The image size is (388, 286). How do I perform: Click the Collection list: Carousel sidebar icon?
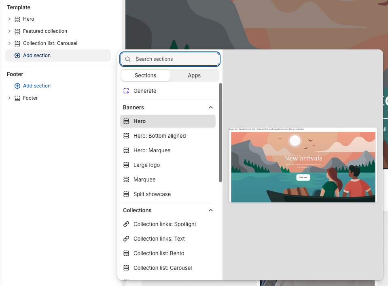point(17,43)
